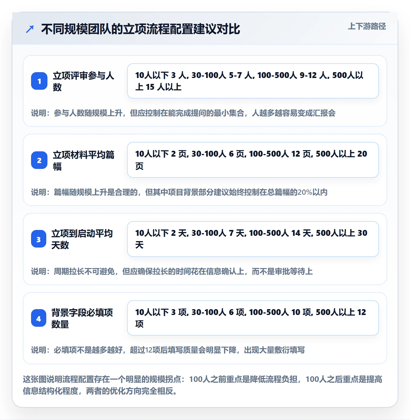
Task: Click the value box listing 20 页
Action: pos(253,160)
